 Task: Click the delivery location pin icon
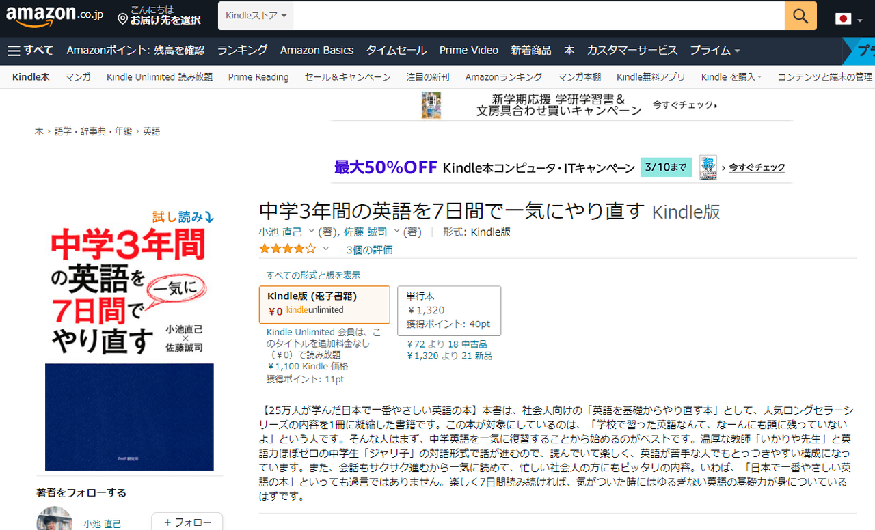point(122,18)
